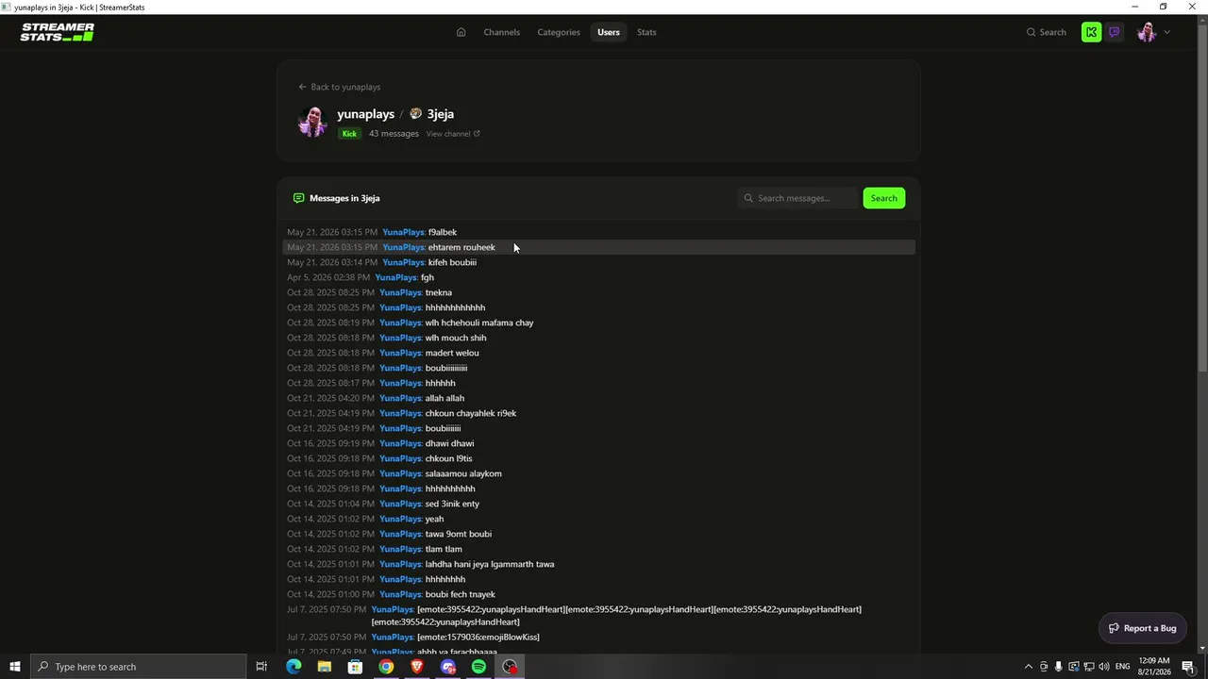
Task: Open the Windows Start menu
Action: point(14,667)
